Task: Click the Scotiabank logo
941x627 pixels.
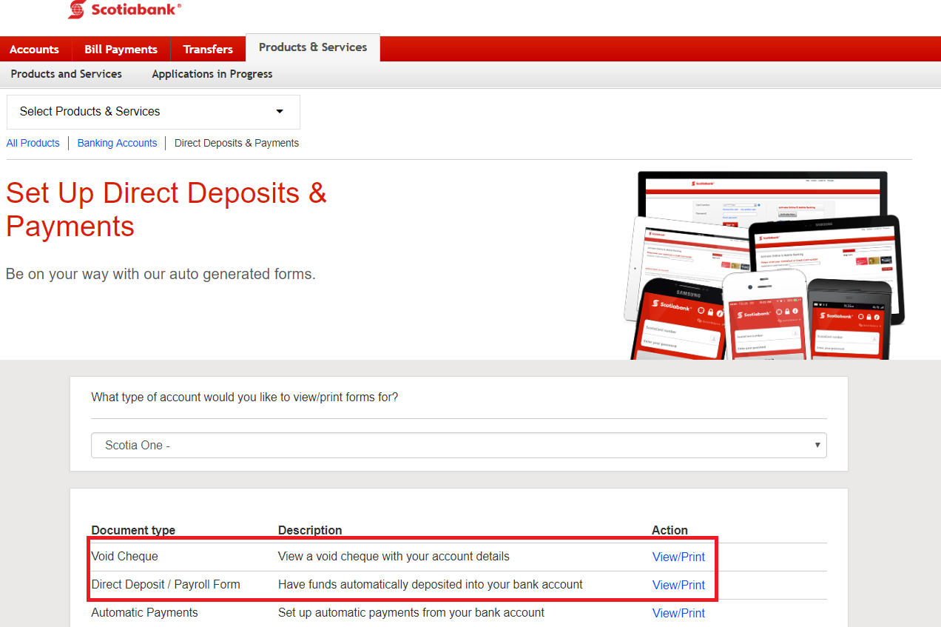Action: (124, 10)
